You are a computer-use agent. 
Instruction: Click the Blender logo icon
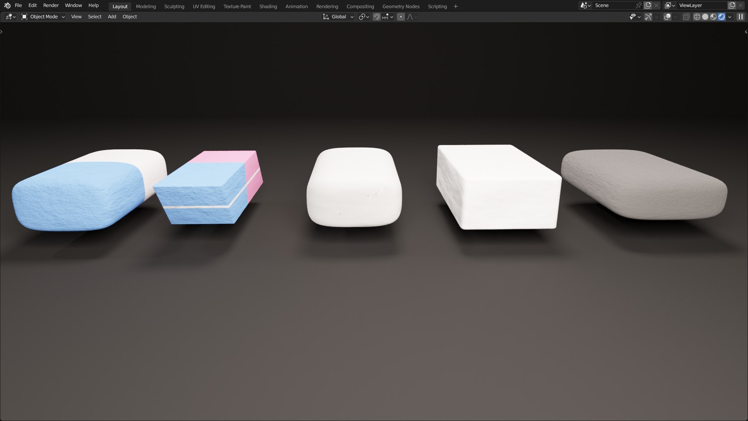pos(7,5)
